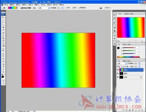Toggle the 仿色 (Dither) checkbox
The height and width of the screenshot is (112, 146).
(73, 8)
